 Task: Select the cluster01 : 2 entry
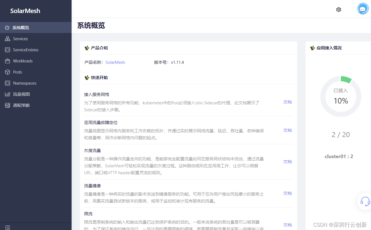click(339, 156)
